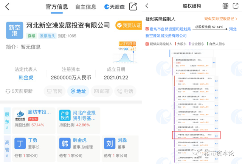
Task: Expand the 廊坊市投资控股集团有限公司 row
Action: (x=214, y=63)
